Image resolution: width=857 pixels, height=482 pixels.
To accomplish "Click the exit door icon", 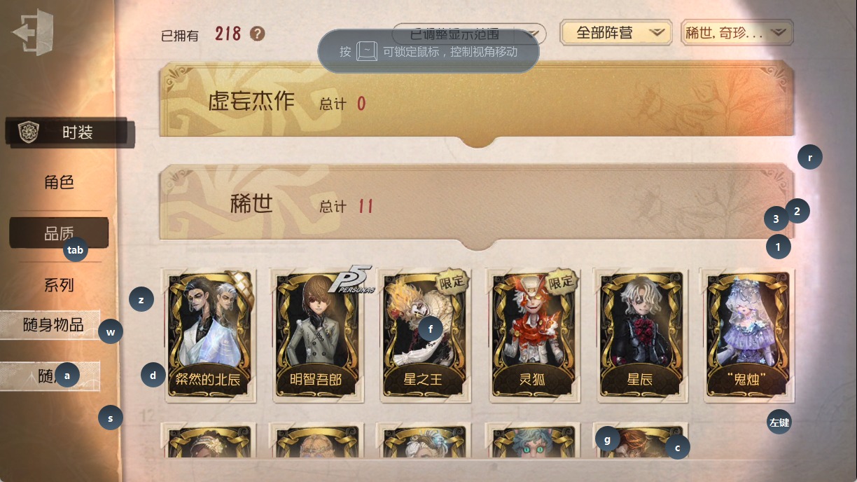I will (32, 32).
